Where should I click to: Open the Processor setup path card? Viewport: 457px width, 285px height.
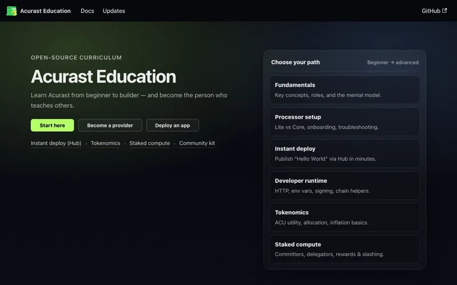tap(345, 122)
